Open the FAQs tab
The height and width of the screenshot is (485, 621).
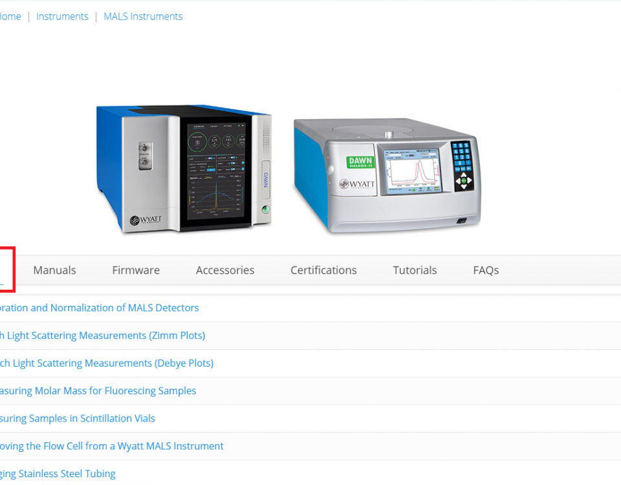486,270
